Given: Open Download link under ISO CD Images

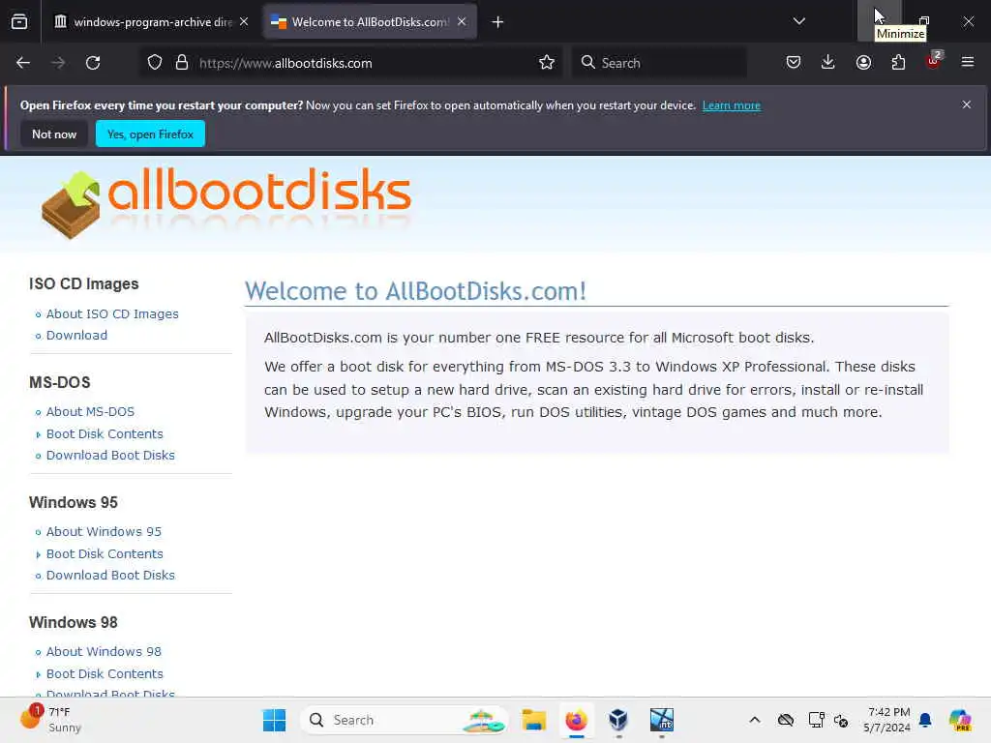Looking at the screenshot, I should pyautogui.click(x=76, y=336).
